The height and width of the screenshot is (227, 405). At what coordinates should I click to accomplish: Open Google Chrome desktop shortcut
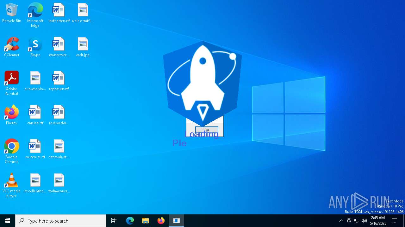pyautogui.click(x=12, y=151)
